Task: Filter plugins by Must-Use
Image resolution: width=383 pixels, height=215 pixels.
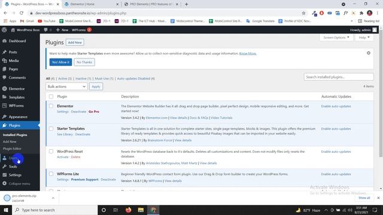Action: coord(104,78)
